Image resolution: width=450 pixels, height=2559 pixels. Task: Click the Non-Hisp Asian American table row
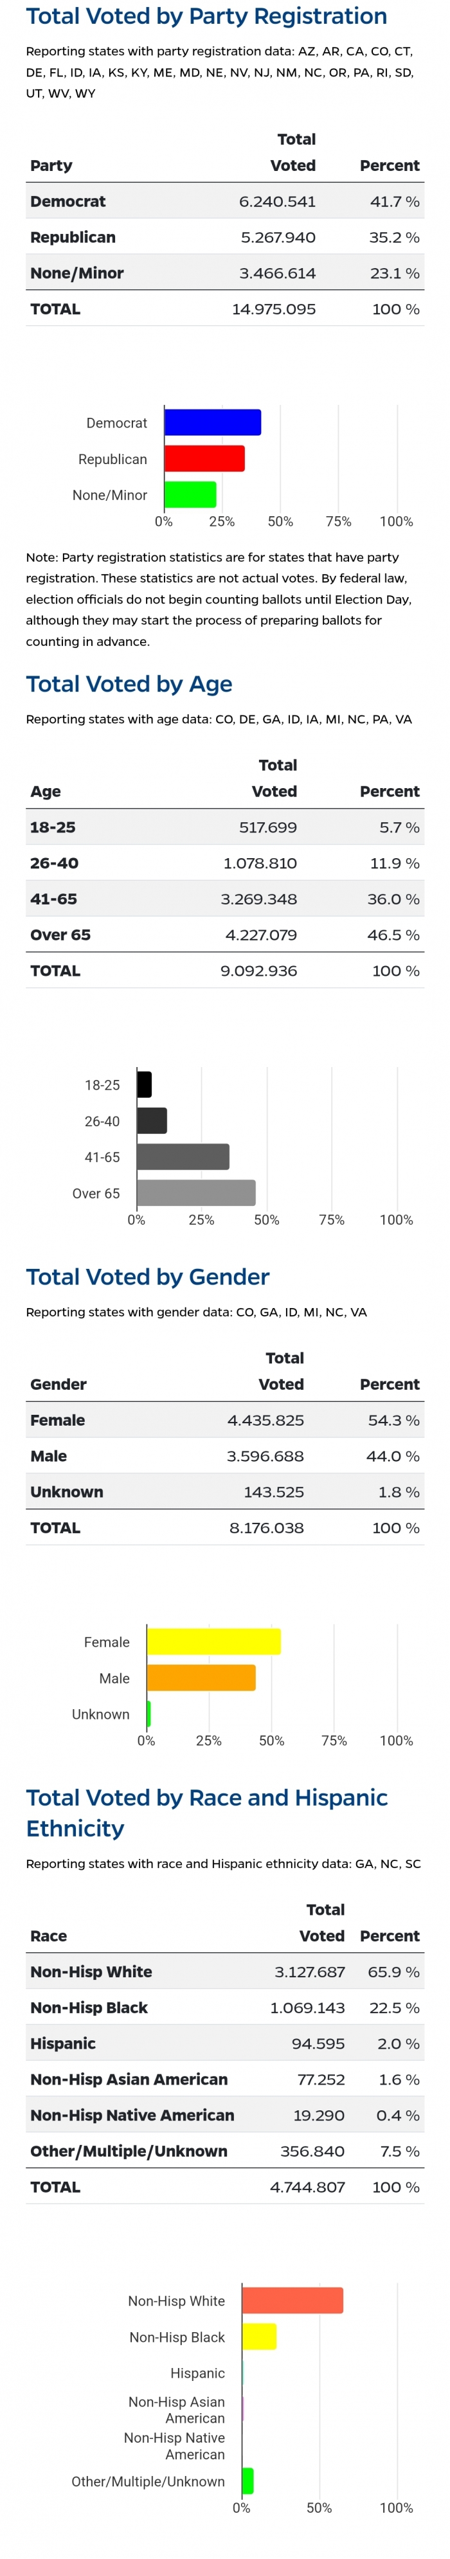tap(224, 2078)
